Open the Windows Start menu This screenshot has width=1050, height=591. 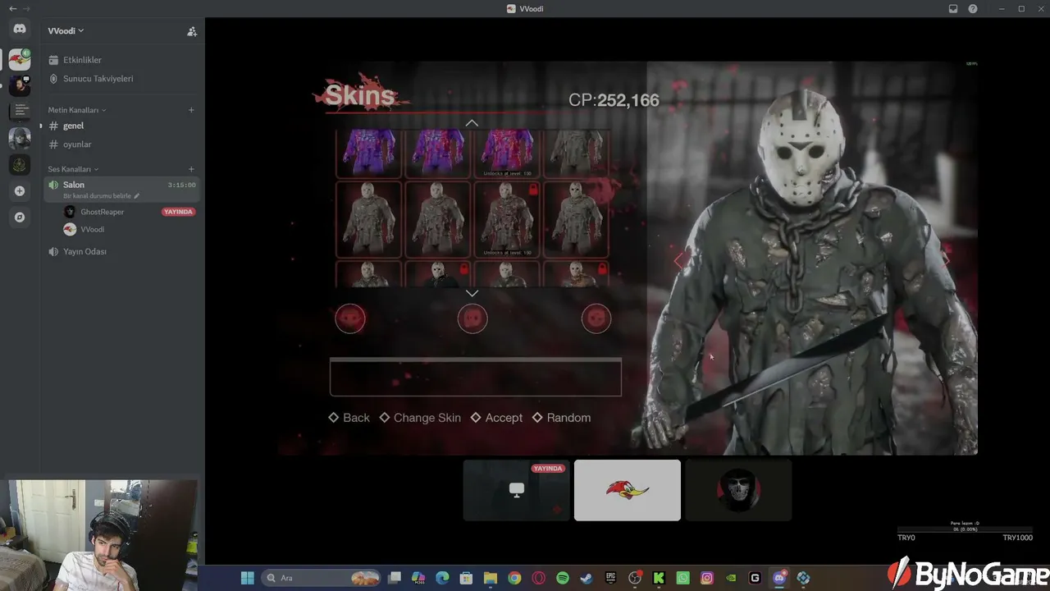(x=247, y=578)
